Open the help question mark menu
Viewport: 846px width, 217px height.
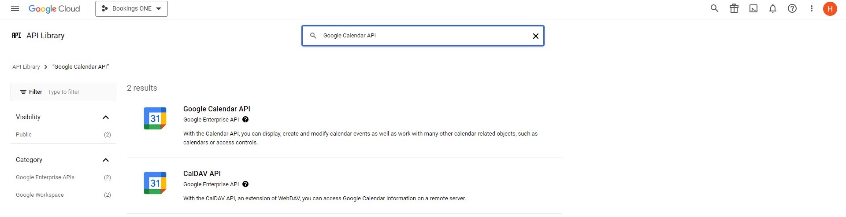792,8
